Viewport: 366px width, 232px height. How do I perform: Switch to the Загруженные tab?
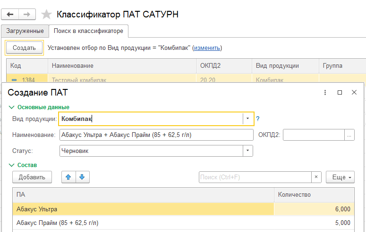point(25,31)
